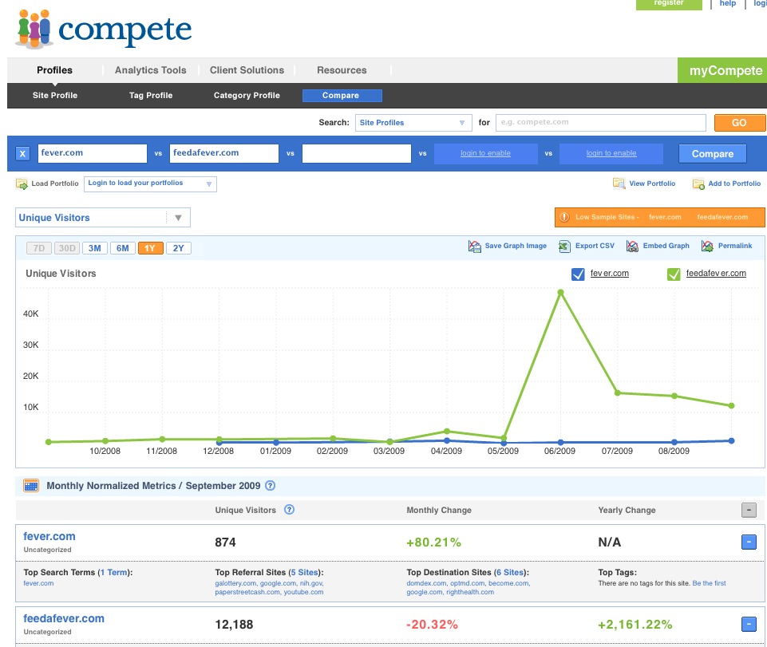
Task: Open feedafever.com profile in metrics table
Action: click(x=64, y=618)
